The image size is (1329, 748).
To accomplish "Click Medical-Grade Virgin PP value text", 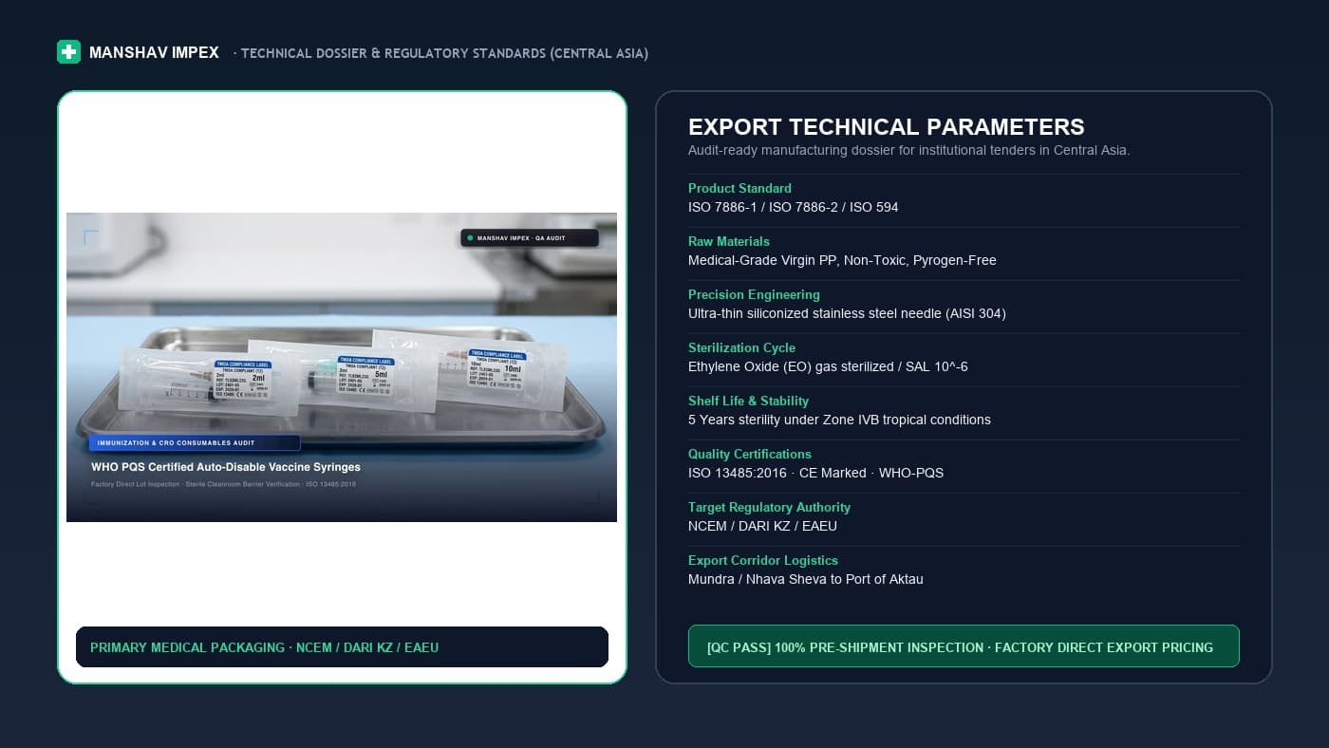I will [842, 260].
